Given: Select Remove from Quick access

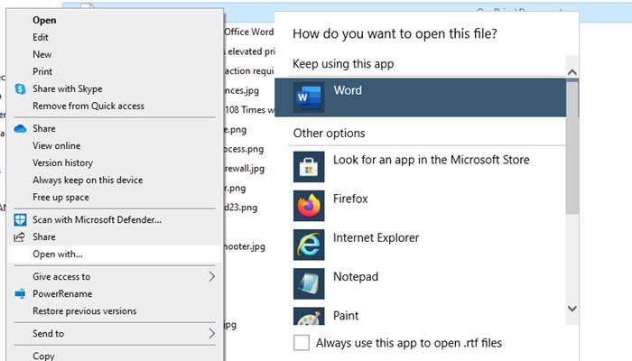Looking at the screenshot, I should tap(88, 106).
